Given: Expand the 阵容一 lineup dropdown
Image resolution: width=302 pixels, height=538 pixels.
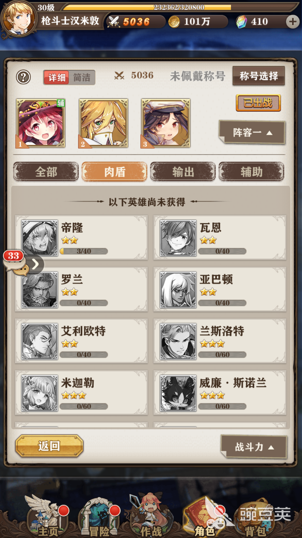Looking at the screenshot, I should [x=252, y=132].
